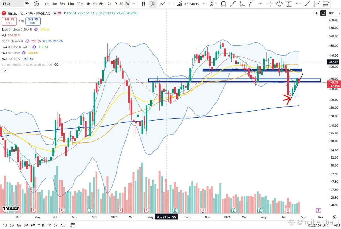
Task: Select the Ellipse drawing tool
Action: (279, 4)
